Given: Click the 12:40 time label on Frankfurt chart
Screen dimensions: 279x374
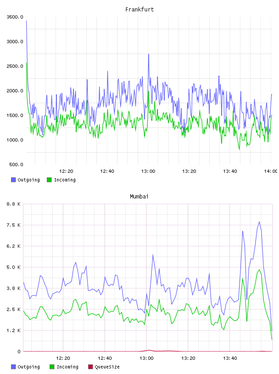Looking at the screenshot, I should click(107, 171).
